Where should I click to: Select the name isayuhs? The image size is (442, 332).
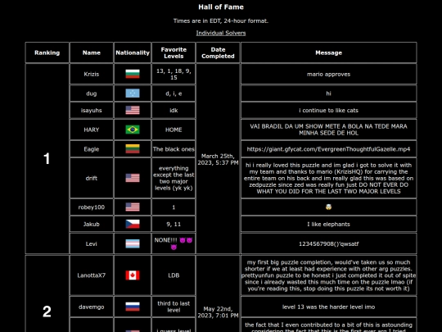point(92,111)
